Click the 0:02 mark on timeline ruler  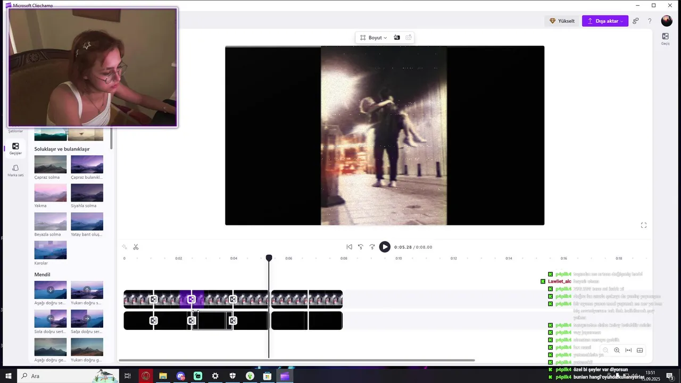(179, 259)
